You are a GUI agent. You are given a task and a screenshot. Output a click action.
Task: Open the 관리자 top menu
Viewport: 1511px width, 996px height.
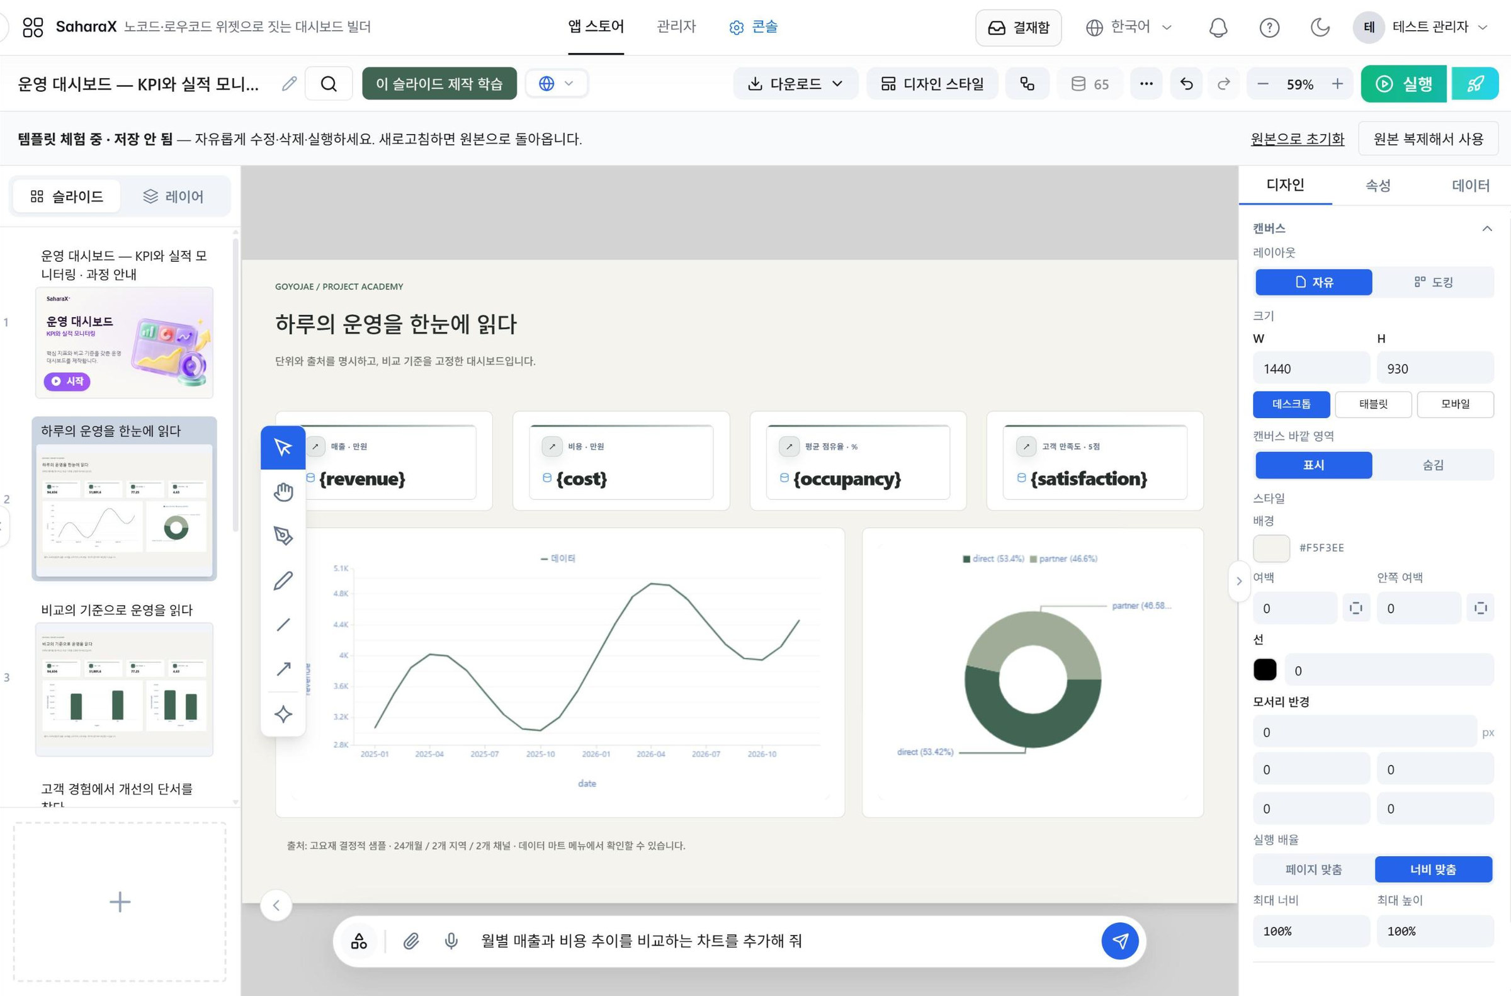(x=676, y=26)
